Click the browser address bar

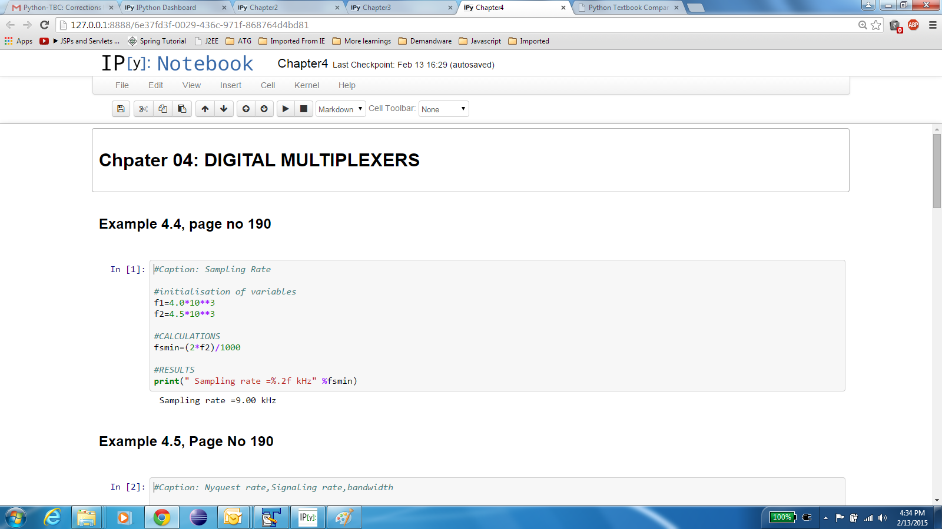tap(459, 25)
